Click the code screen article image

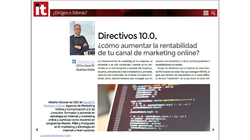click(x=154, y=108)
